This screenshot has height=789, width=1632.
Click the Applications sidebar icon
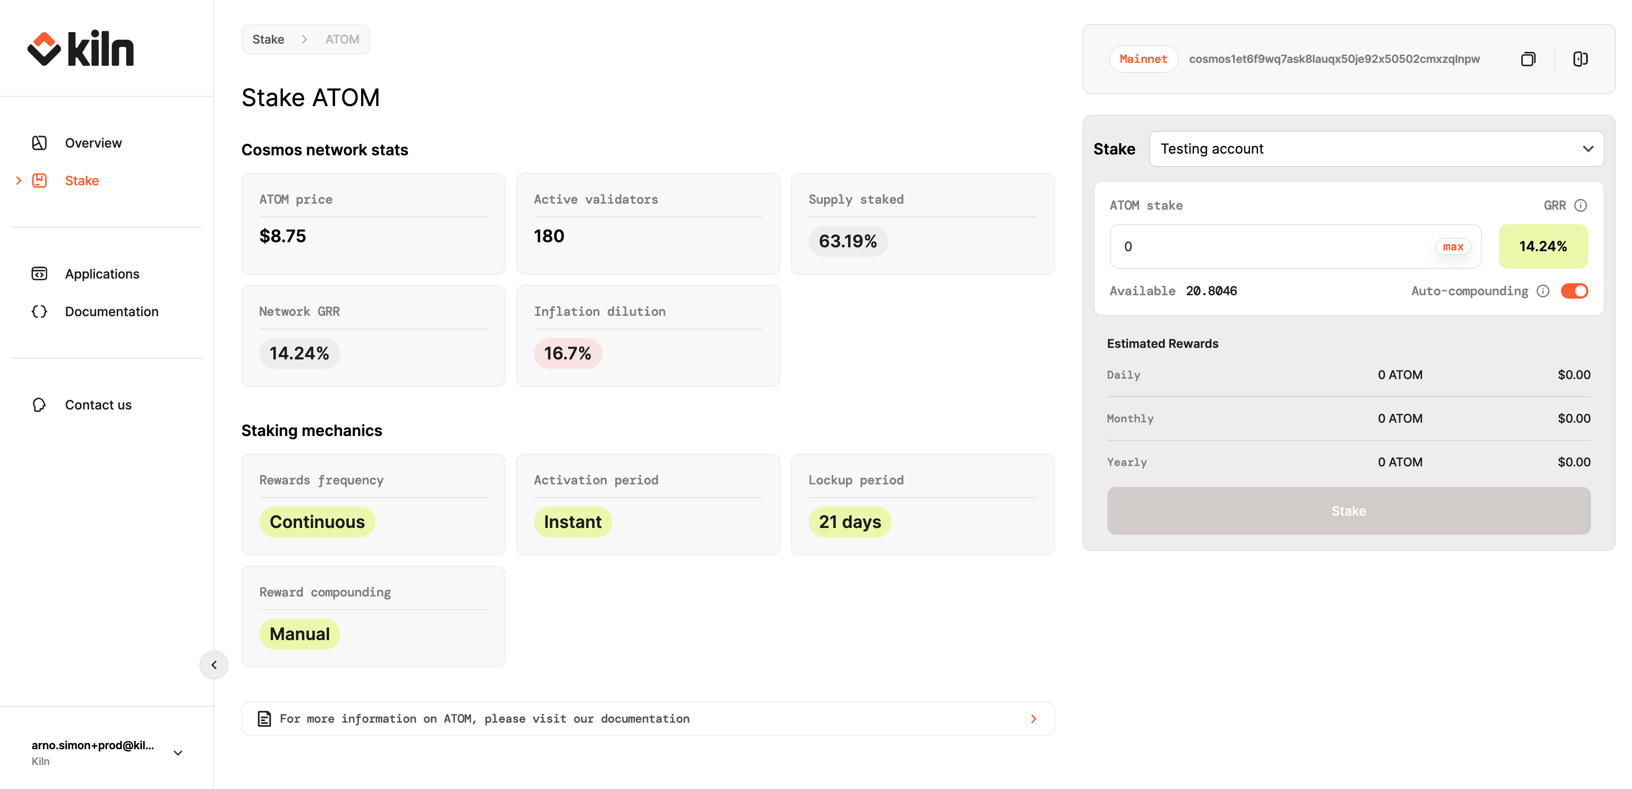click(39, 274)
